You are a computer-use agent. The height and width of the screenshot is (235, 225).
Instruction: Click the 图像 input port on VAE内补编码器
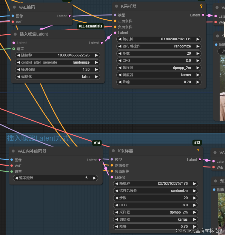coord(12,160)
